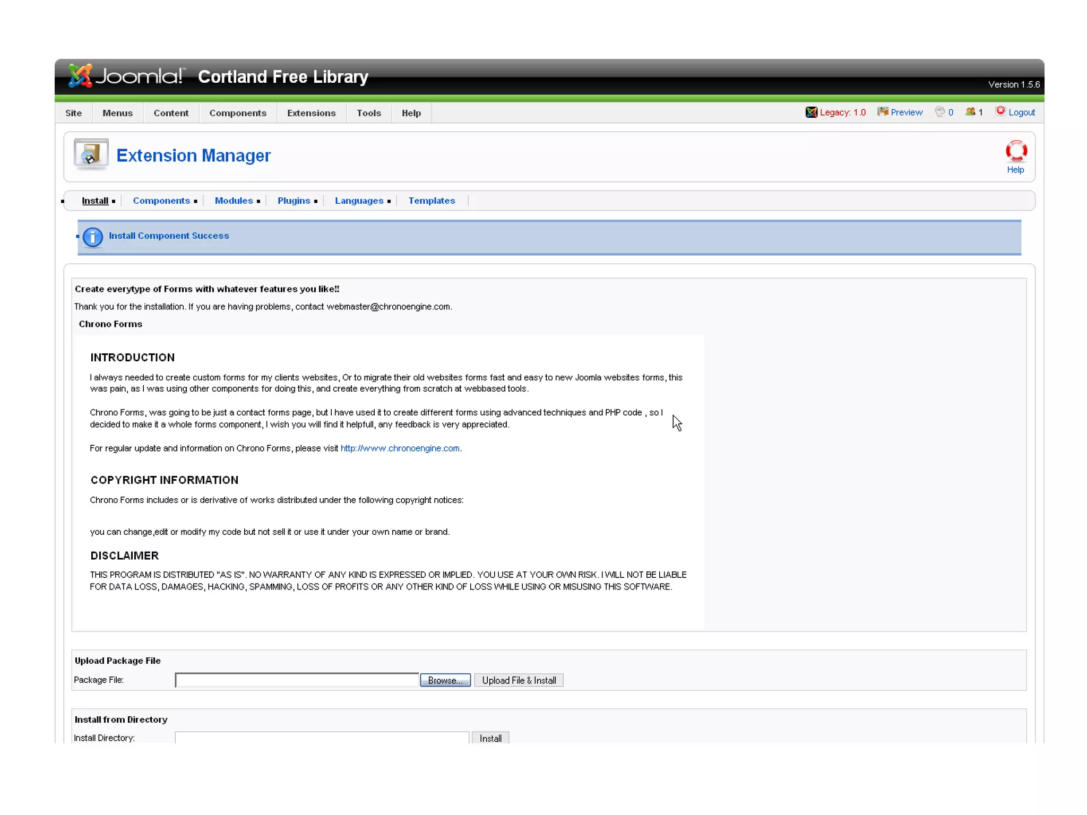Open the Content menu
1087x815 pixels.
tap(171, 113)
